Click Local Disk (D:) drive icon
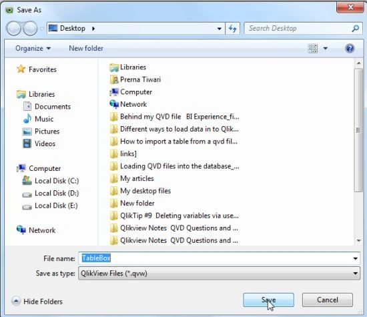This screenshot has width=367, height=317. tap(27, 194)
